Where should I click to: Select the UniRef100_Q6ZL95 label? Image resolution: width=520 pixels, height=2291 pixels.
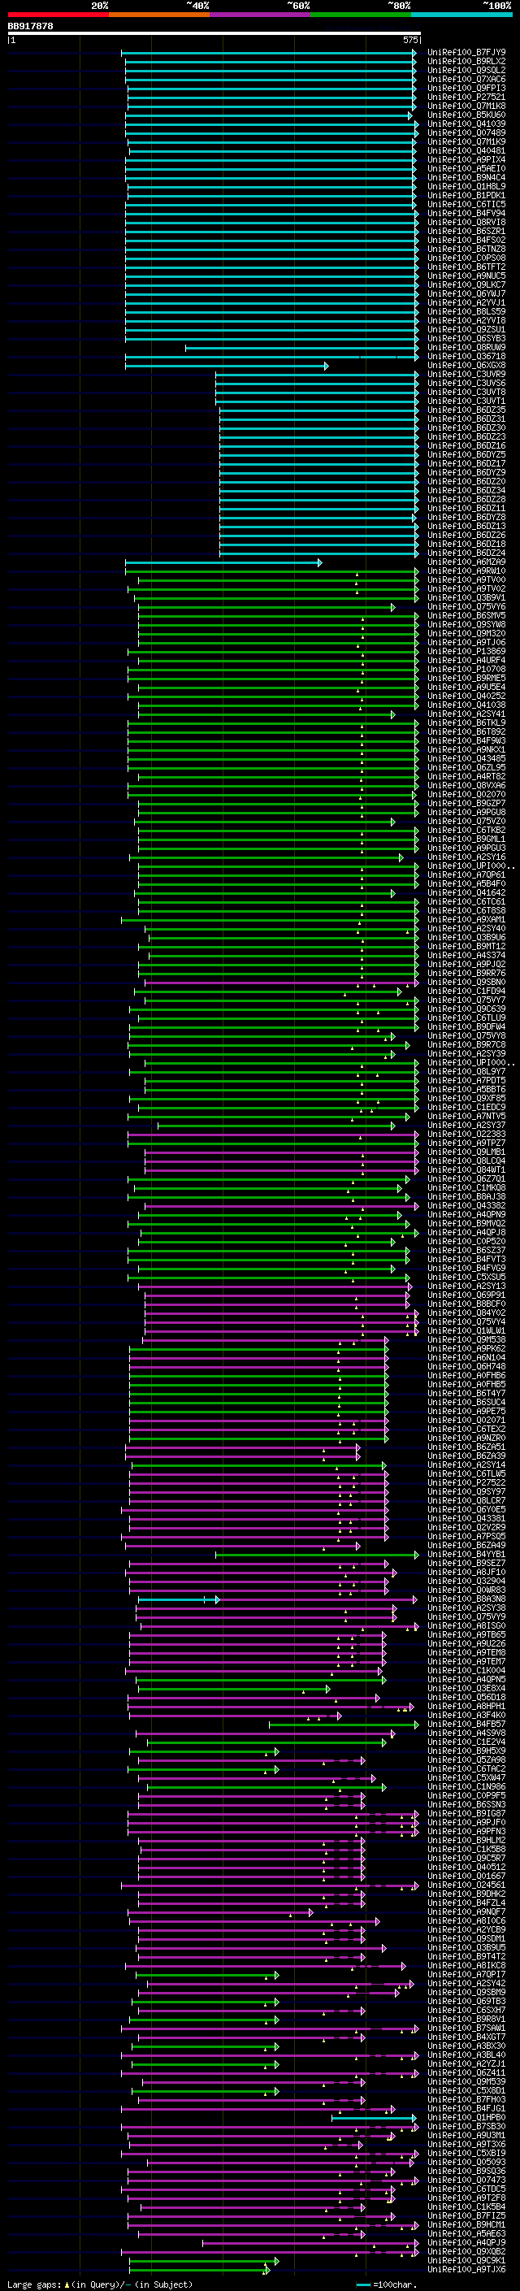pos(466,766)
